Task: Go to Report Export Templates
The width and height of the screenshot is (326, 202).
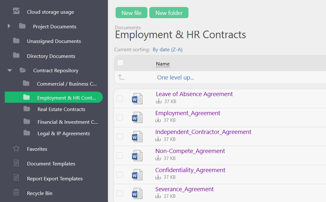Action: (55, 178)
